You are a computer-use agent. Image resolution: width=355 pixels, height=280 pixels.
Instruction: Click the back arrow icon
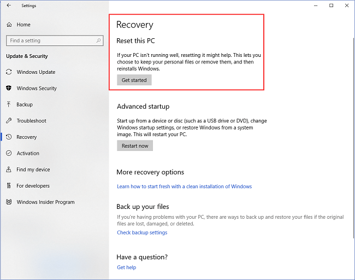click(9, 5)
